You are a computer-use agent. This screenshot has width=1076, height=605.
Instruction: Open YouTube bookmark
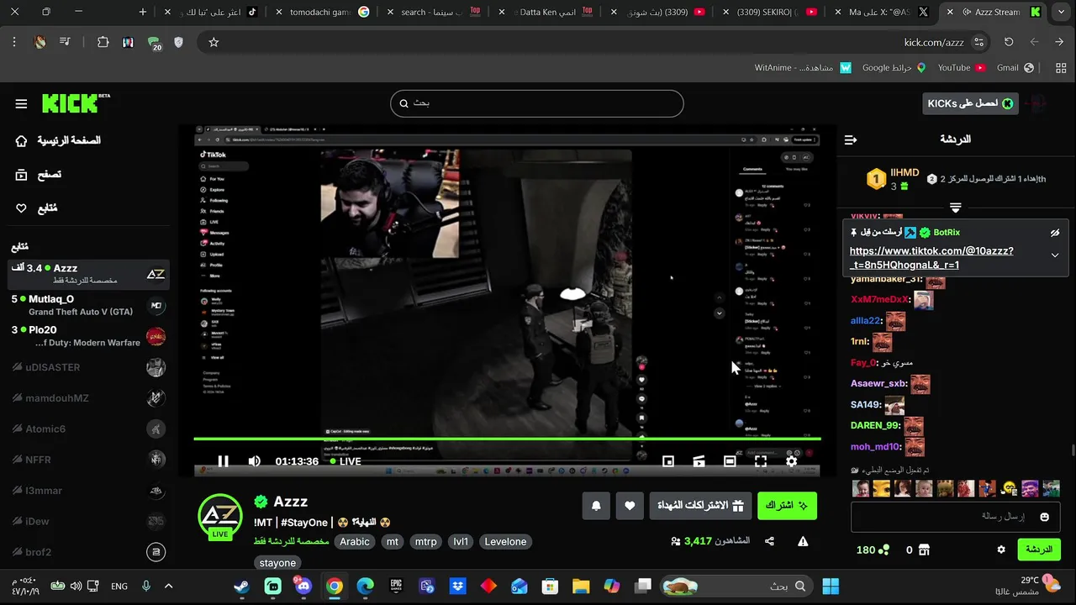pos(961,67)
